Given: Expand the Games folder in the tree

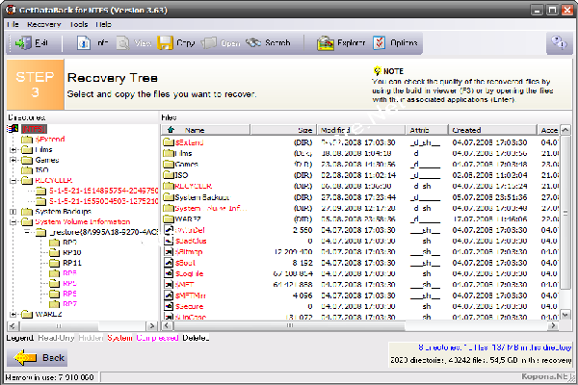Looking at the screenshot, I should point(13,160).
